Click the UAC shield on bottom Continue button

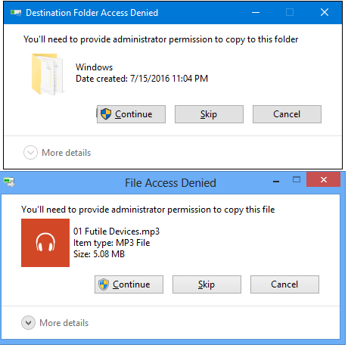point(104,284)
